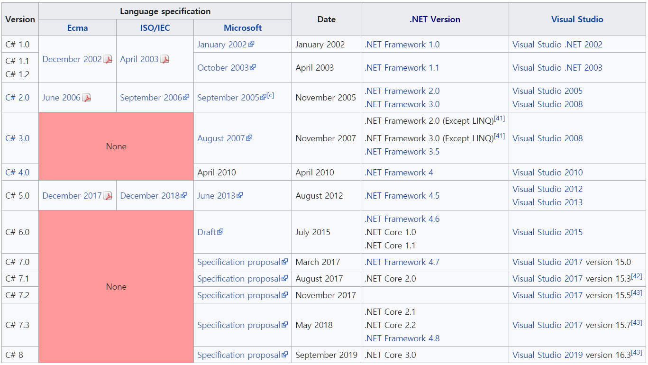Screen dimensions: 648x365
Task: Open the Visual Studio 2005 link
Action: pos(548,91)
